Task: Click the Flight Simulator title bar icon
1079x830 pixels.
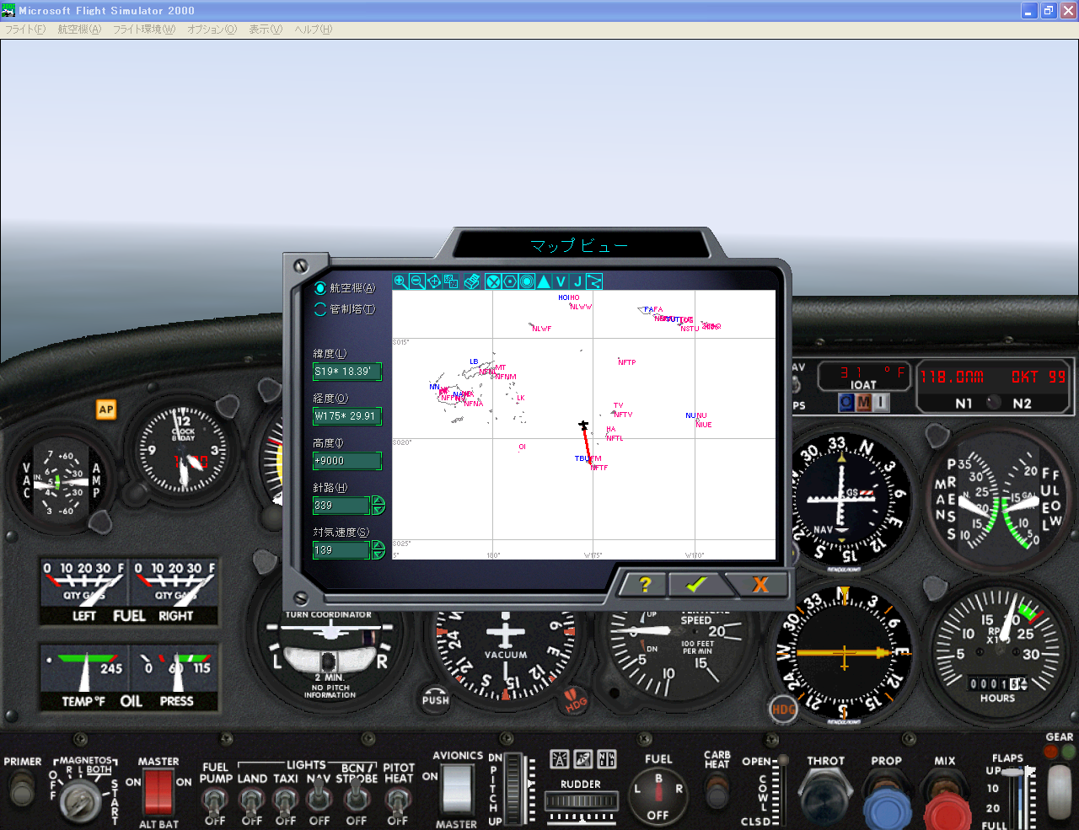Action: [x=8, y=10]
